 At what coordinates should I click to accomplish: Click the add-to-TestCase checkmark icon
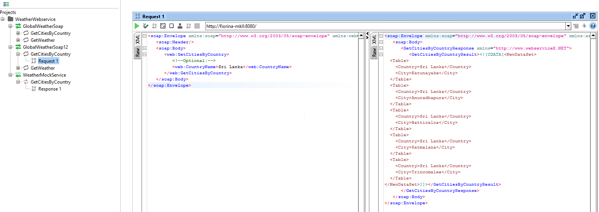coord(145,26)
